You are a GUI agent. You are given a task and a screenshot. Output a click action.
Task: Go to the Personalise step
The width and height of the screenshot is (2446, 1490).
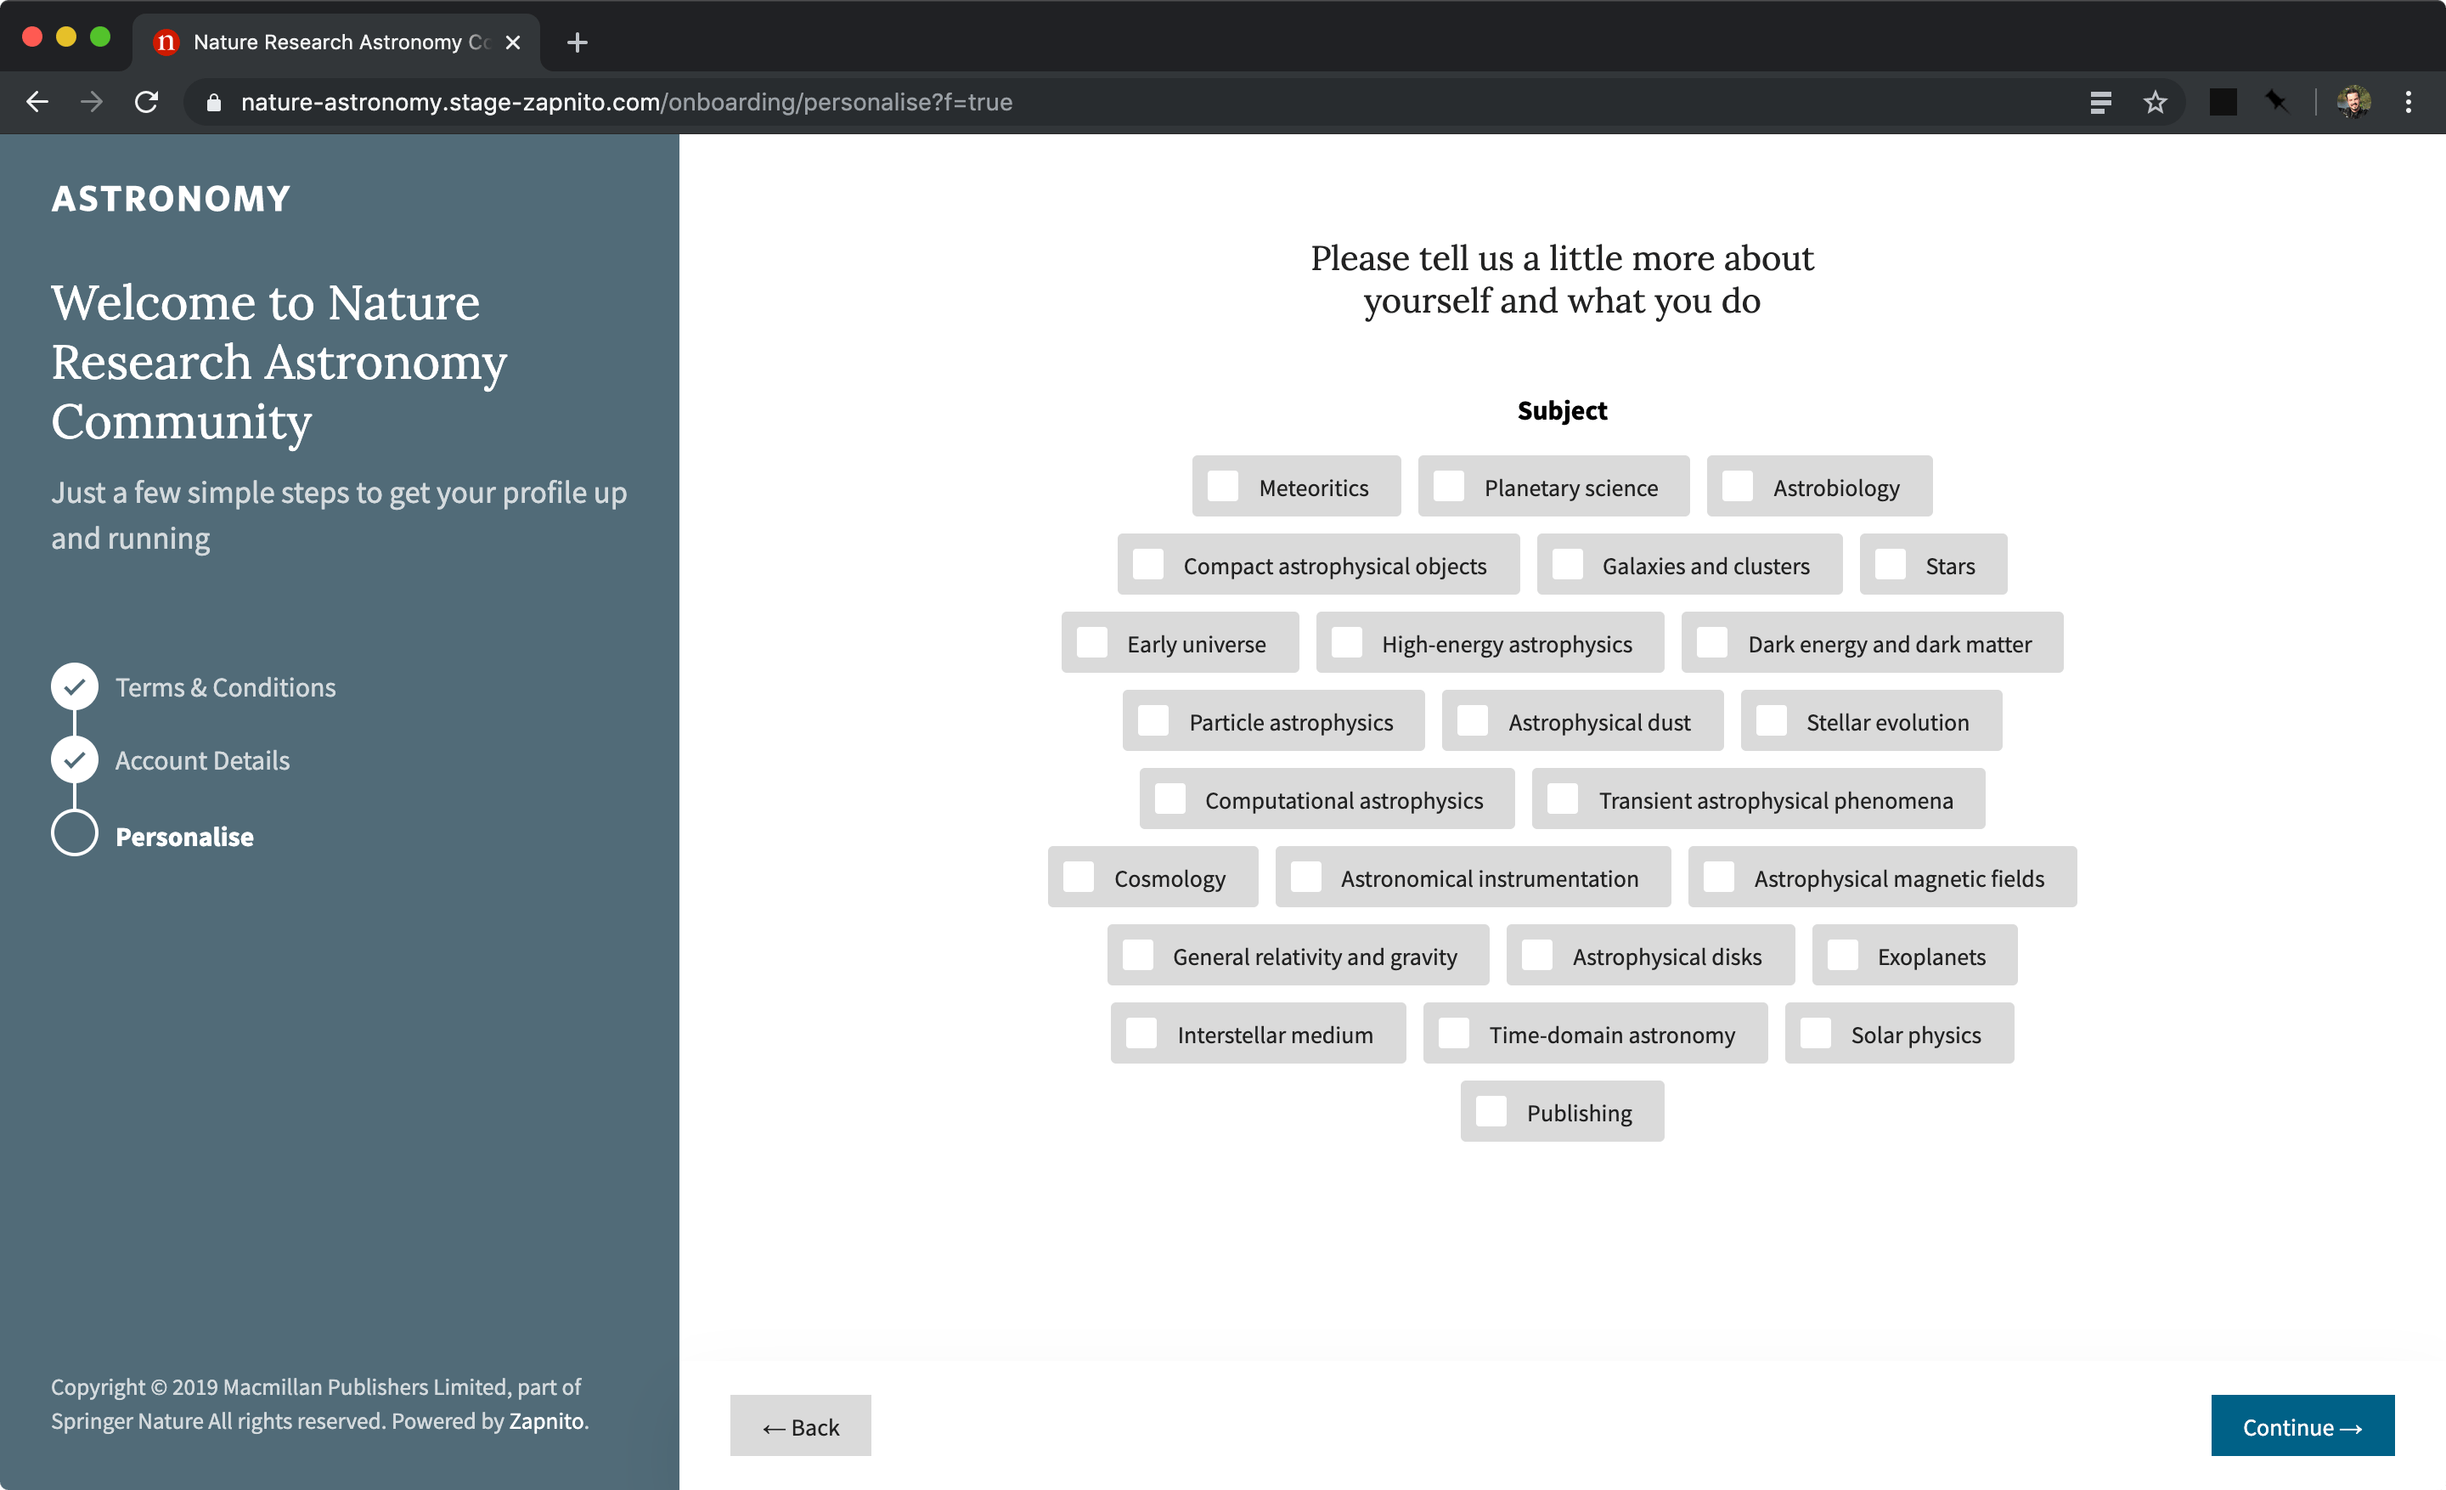183,837
